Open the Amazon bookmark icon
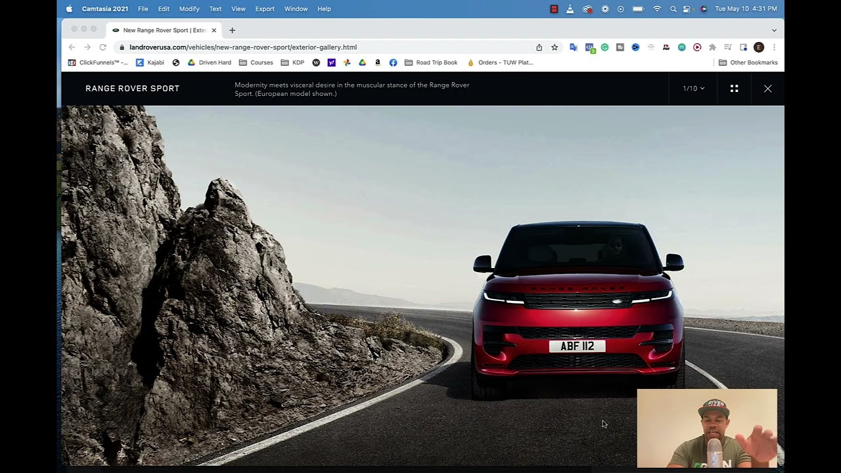The width and height of the screenshot is (841, 473). (x=378, y=62)
